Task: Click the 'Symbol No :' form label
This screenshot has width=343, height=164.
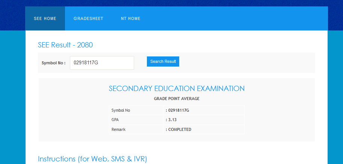Action: point(53,63)
